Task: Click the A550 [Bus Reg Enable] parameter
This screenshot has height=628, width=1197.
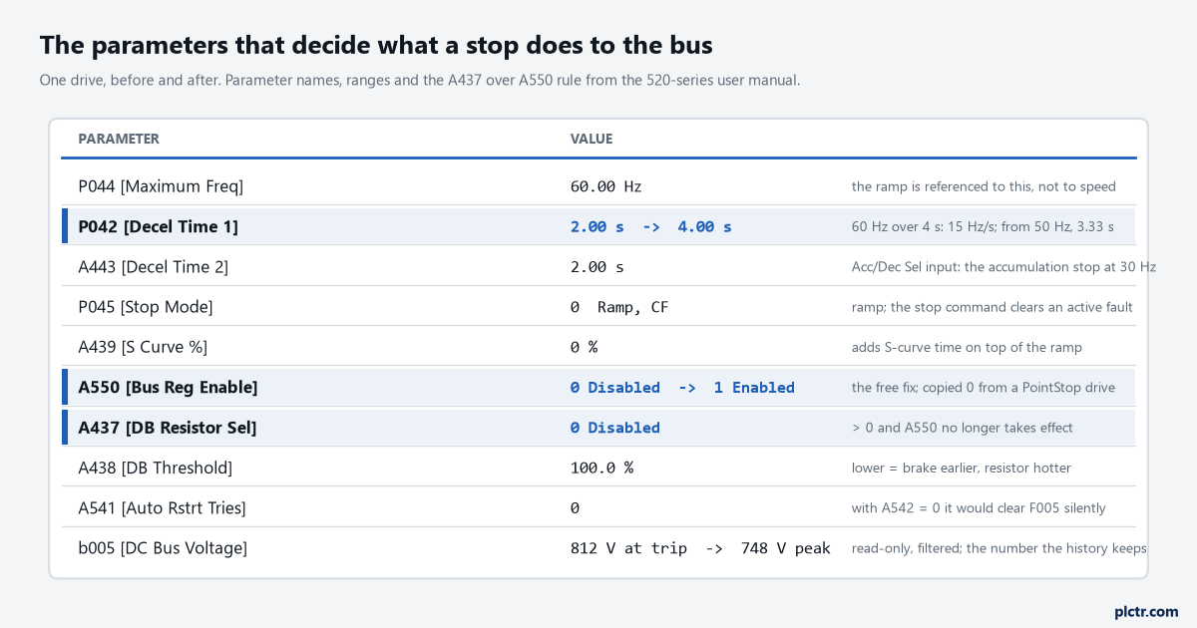Action: [x=168, y=387]
